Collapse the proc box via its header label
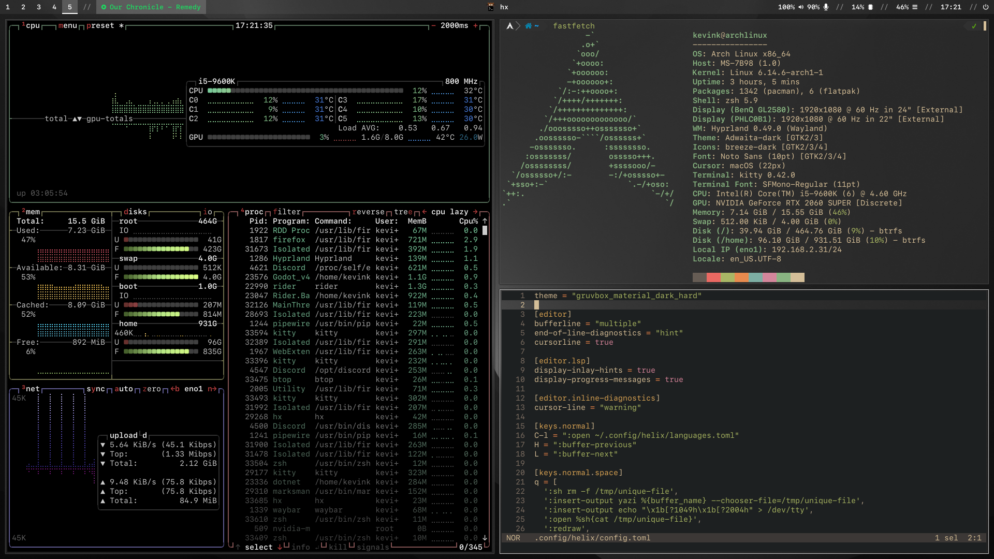The width and height of the screenshot is (994, 559). pyautogui.click(x=253, y=212)
